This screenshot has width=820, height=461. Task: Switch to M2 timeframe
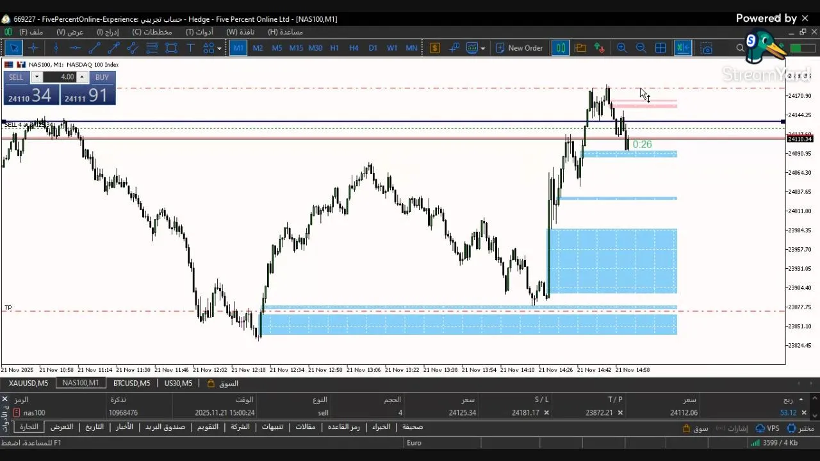tap(258, 48)
